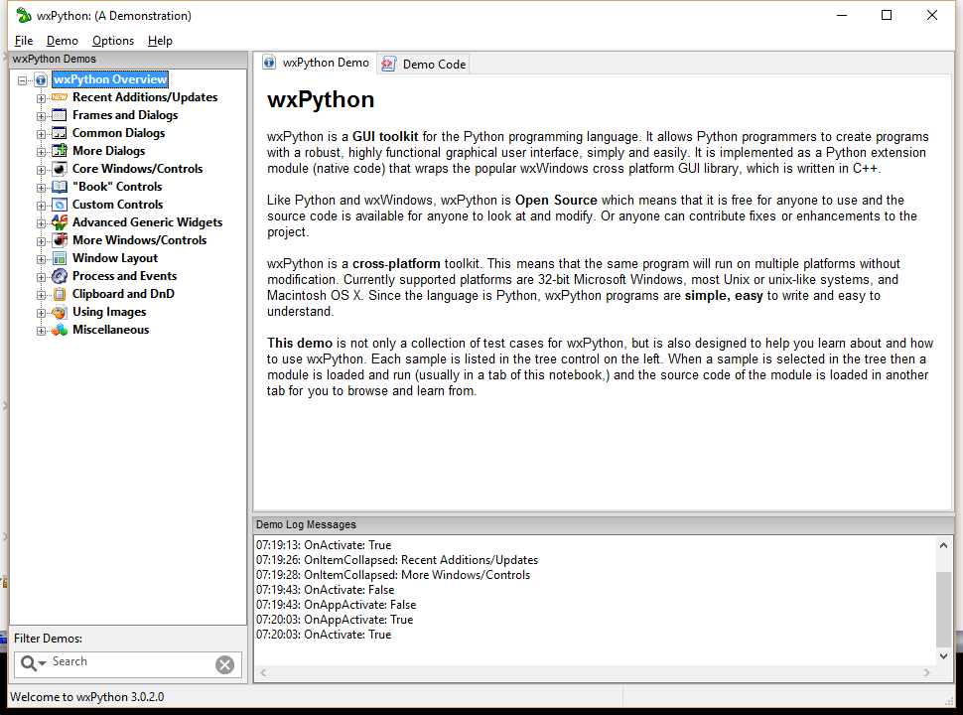Click the Custom Controls icon
The image size is (963, 715).
tap(60, 204)
